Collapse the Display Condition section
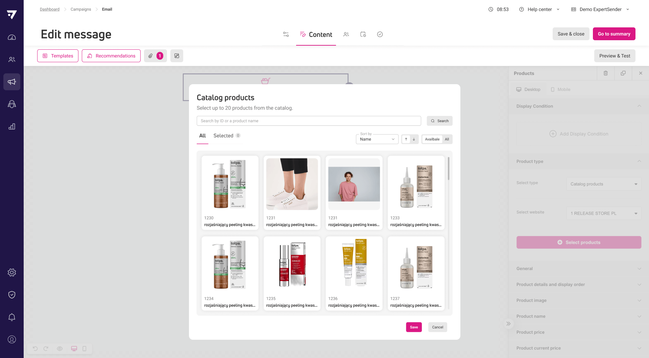This screenshot has height=358, width=649. (579, 106)
